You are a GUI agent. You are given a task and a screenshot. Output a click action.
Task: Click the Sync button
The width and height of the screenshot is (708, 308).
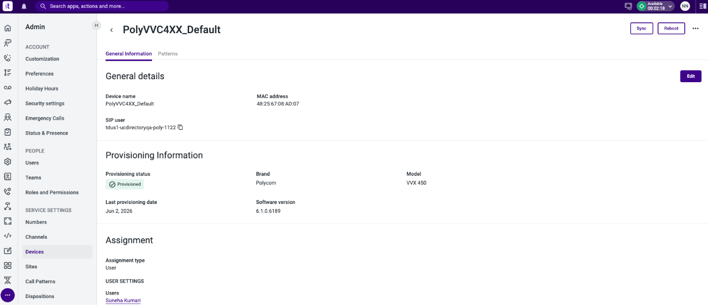click(642, 28)
